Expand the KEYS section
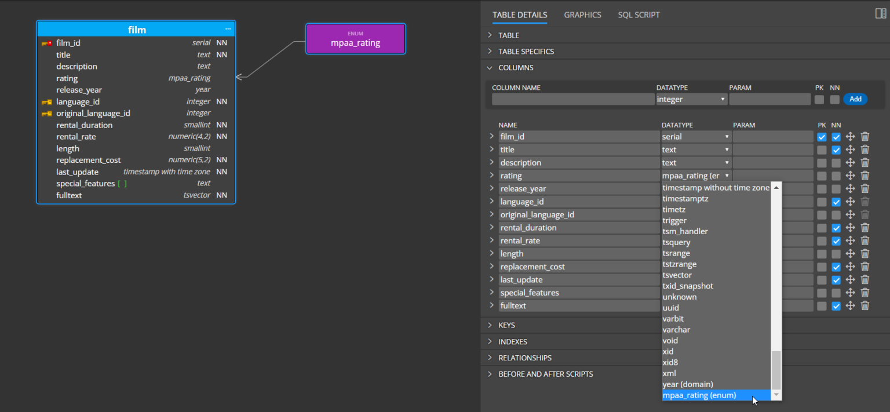890x412 pixels. [x=506, y=325]
